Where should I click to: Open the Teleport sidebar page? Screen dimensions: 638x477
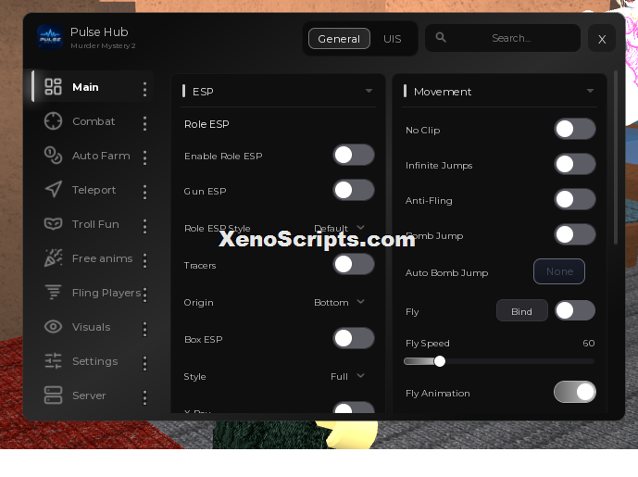pos(94,190)
